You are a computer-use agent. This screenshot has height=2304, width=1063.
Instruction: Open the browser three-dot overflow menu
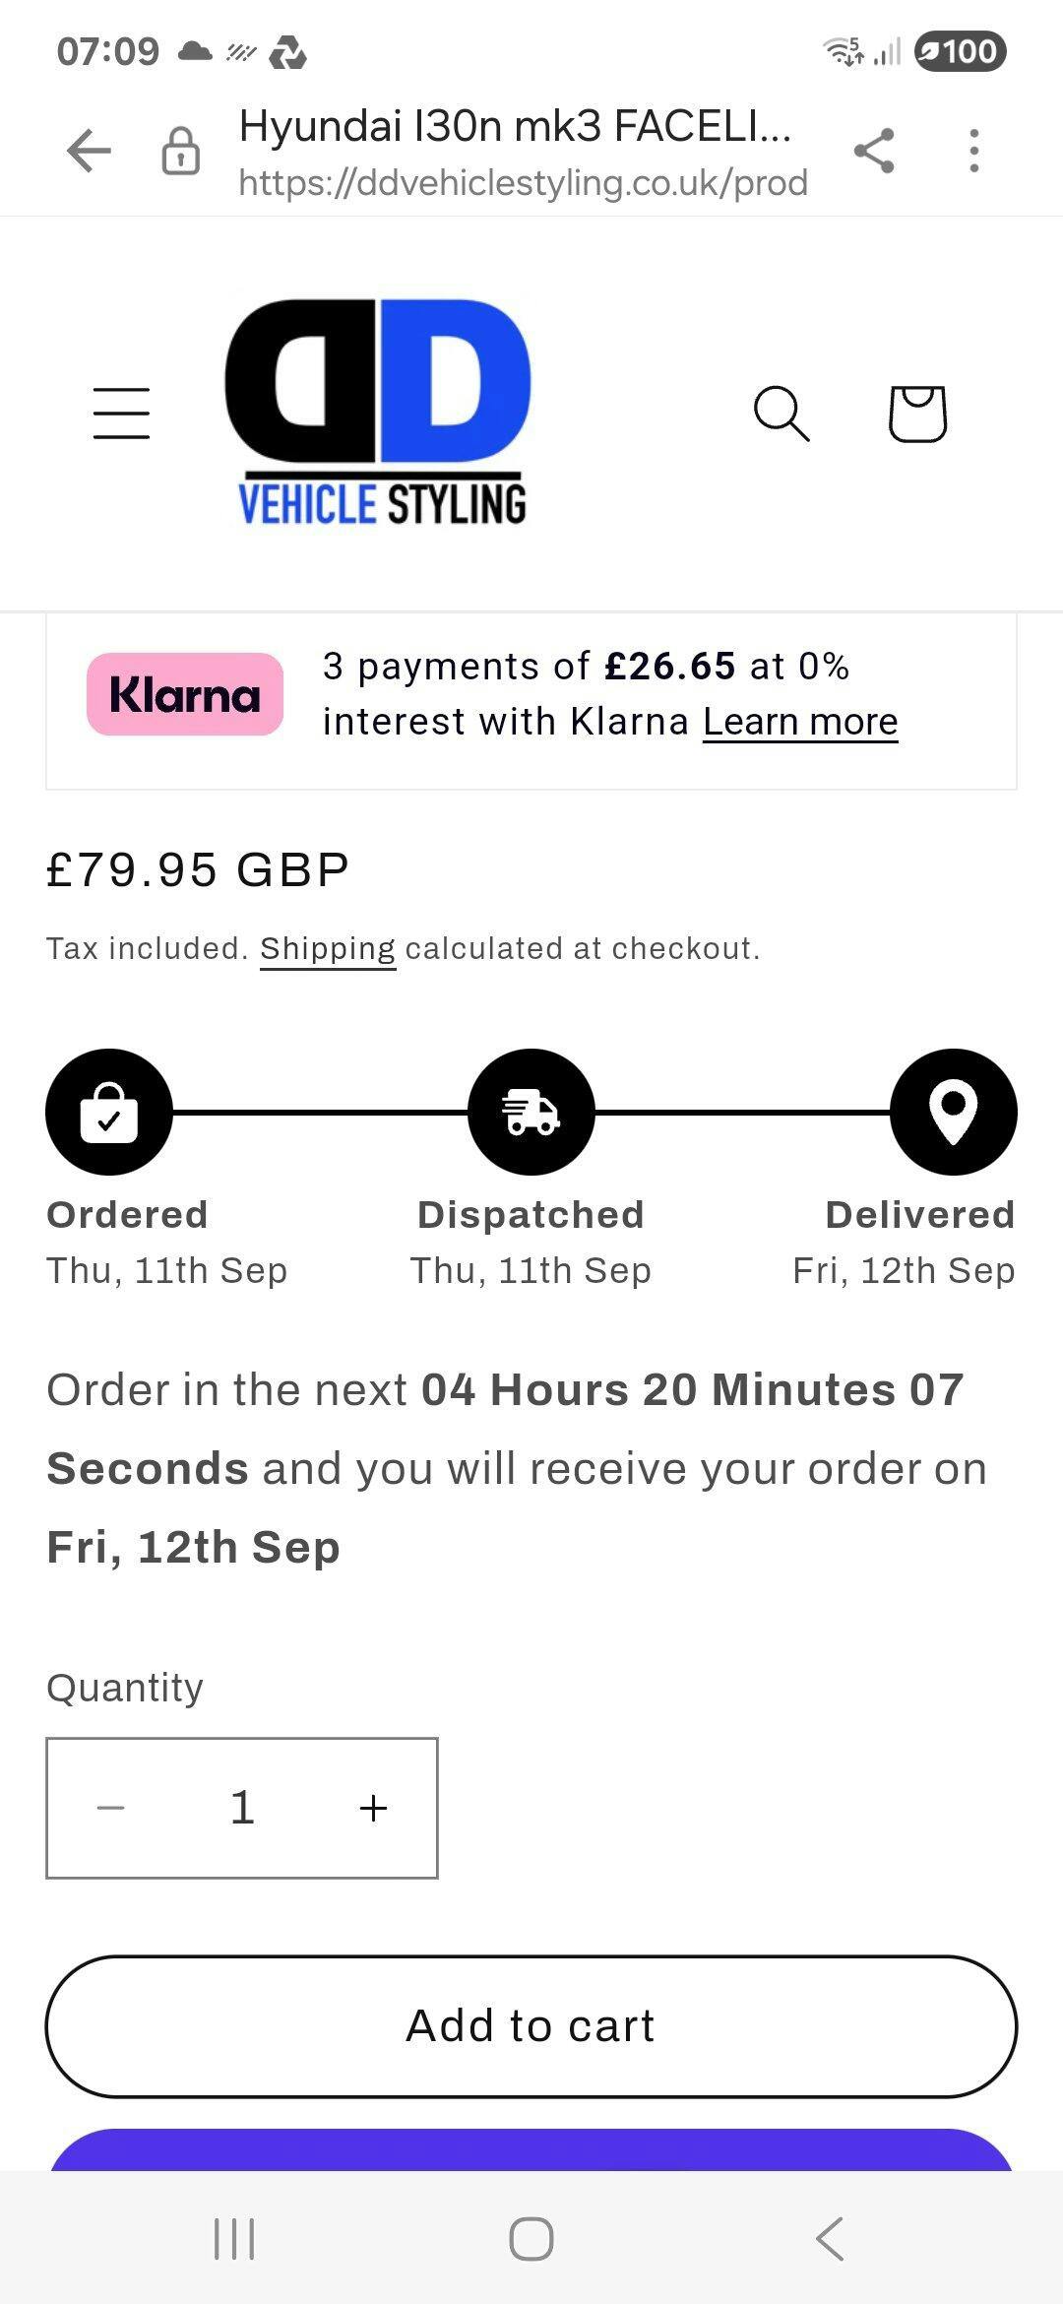[973, 152]
